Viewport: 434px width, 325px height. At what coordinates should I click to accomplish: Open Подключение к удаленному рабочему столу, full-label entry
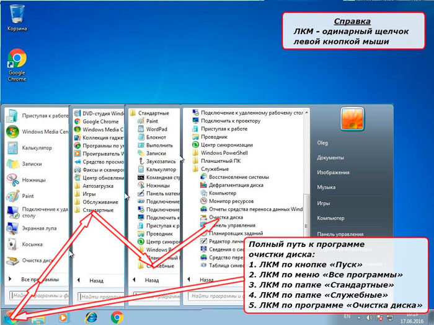pos(247,113)
